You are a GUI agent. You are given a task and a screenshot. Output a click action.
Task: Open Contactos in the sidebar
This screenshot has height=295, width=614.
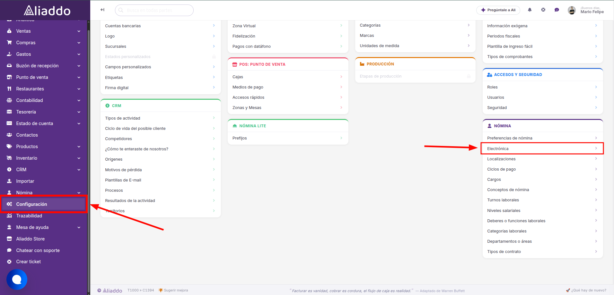44,135
